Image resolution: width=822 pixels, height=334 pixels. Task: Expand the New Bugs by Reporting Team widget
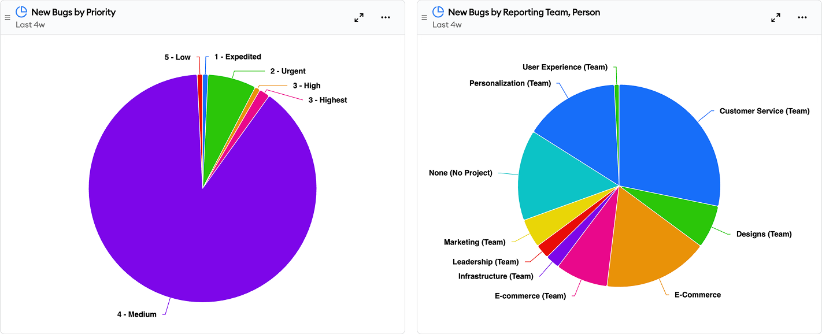click(x=776, y=18)
